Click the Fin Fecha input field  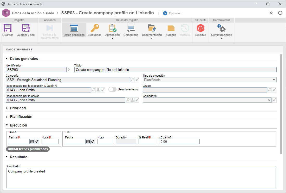[x=75, y=142]
